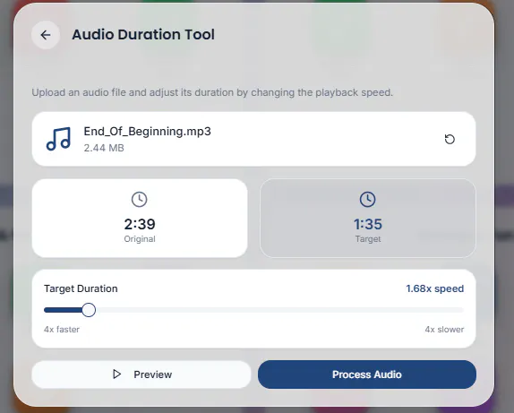514x413 pixels.
Task: Click the music note file icon
Action: coord(59,139)
